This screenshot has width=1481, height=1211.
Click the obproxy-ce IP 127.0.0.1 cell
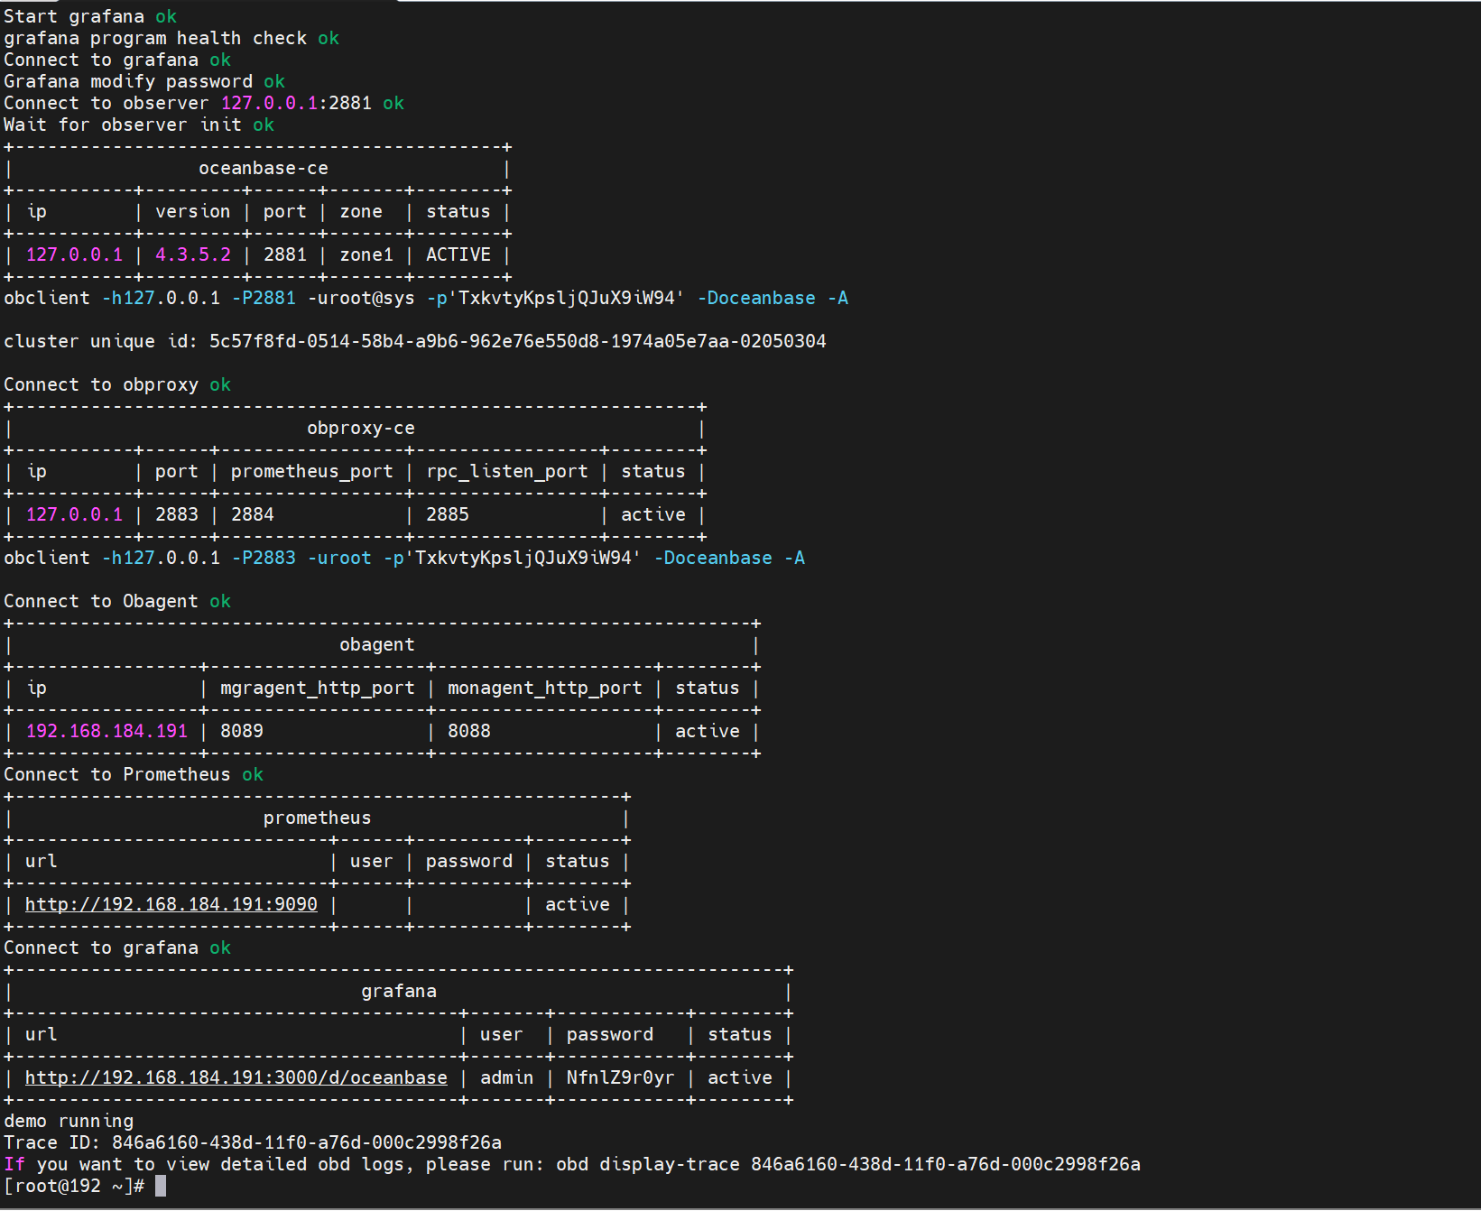(74, 514)
